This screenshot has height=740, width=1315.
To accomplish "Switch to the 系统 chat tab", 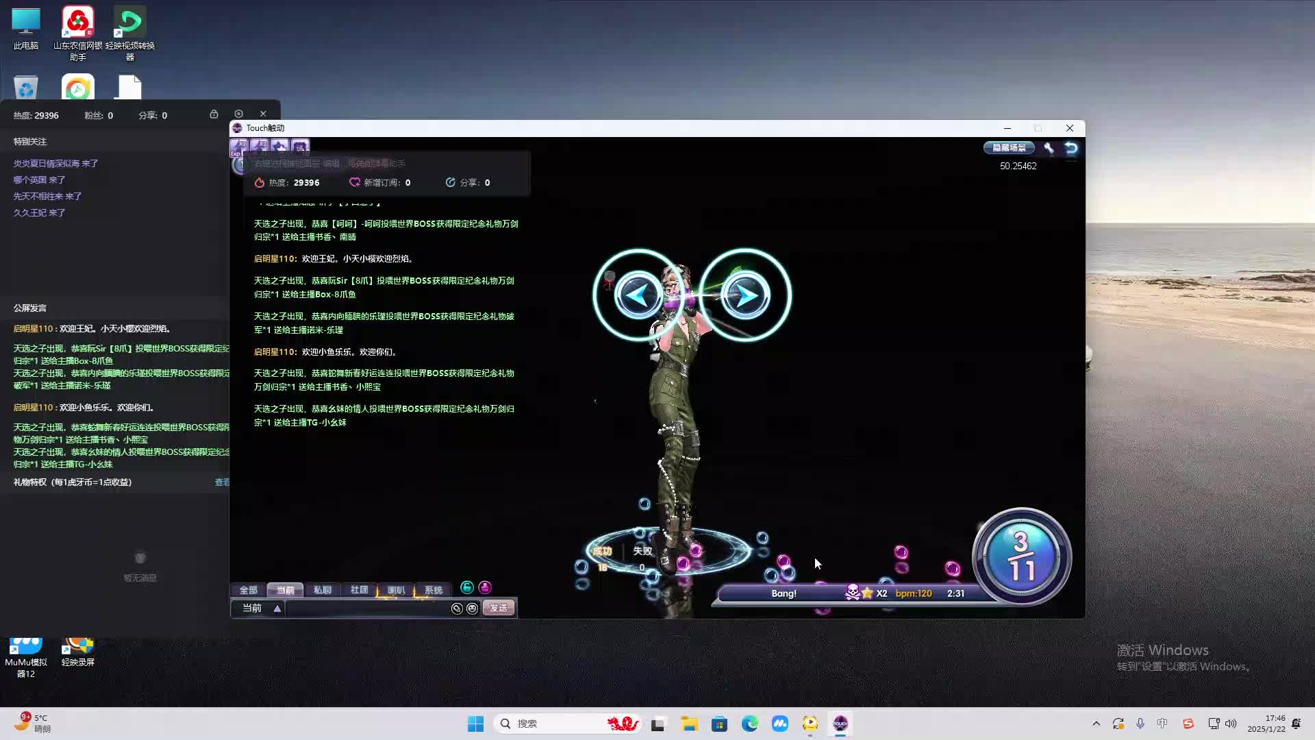I will (433, 590).
